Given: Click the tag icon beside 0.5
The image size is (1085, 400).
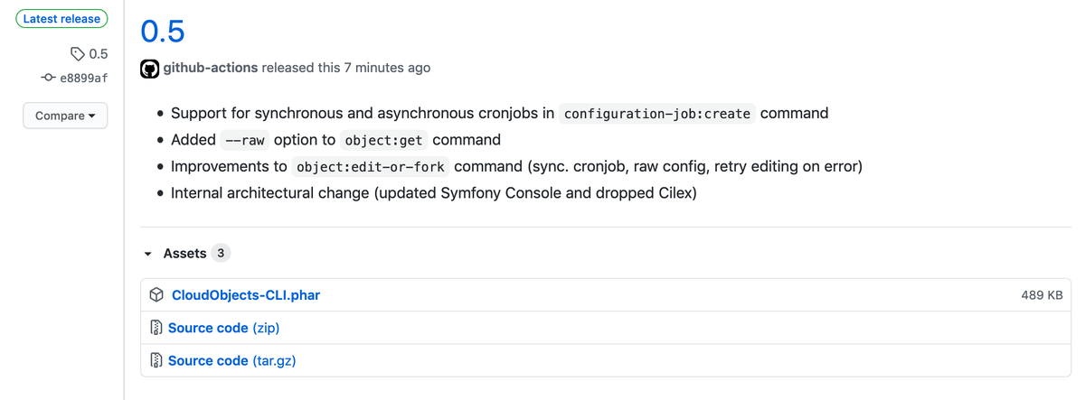Looking at the screenshot, I should pyautogui.click(x=77, y=54).
